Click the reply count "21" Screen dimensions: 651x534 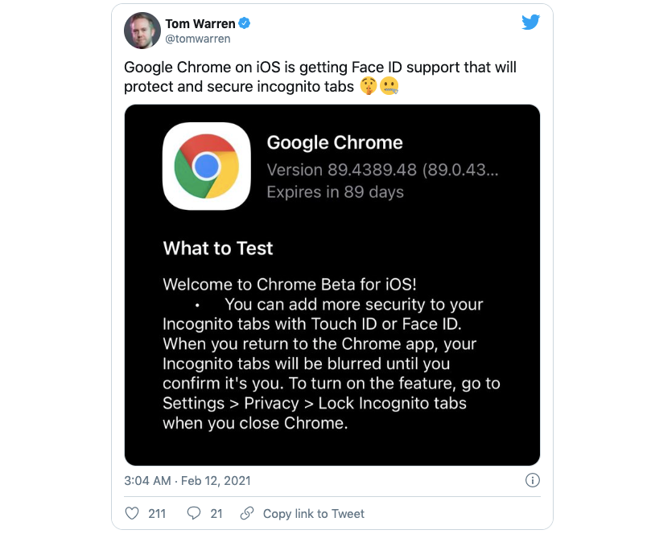pyautogui.click(x=214, y=513)
